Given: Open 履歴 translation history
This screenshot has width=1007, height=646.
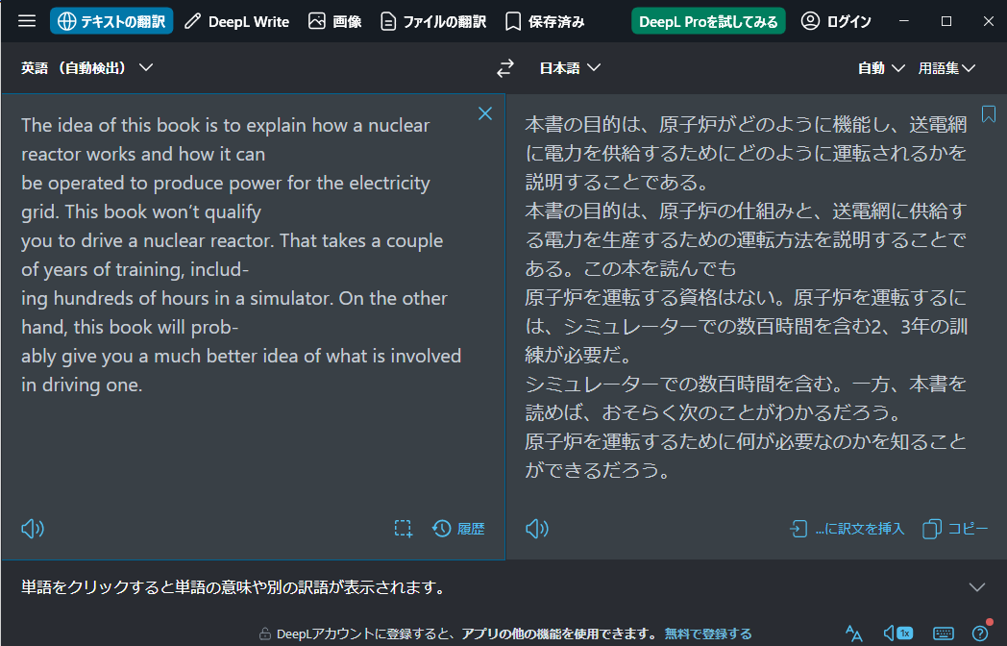Looking at the screenshot, I should click(x=458, y=529).
